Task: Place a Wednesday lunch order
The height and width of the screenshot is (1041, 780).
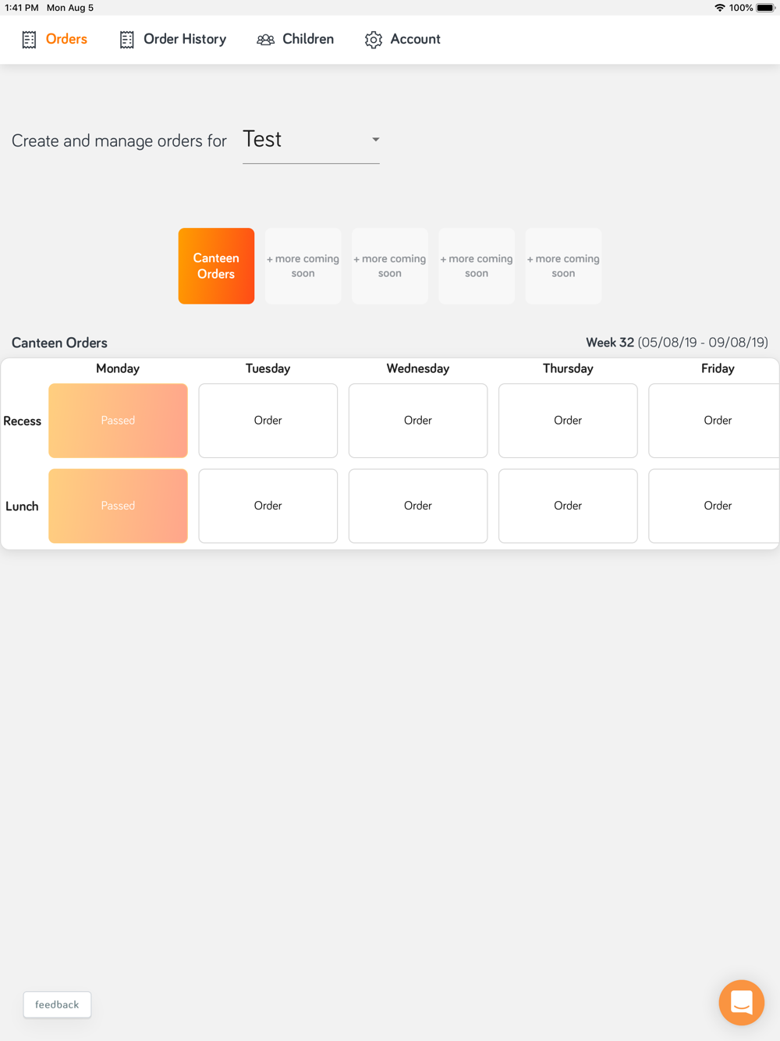Action: click(418, 506)
